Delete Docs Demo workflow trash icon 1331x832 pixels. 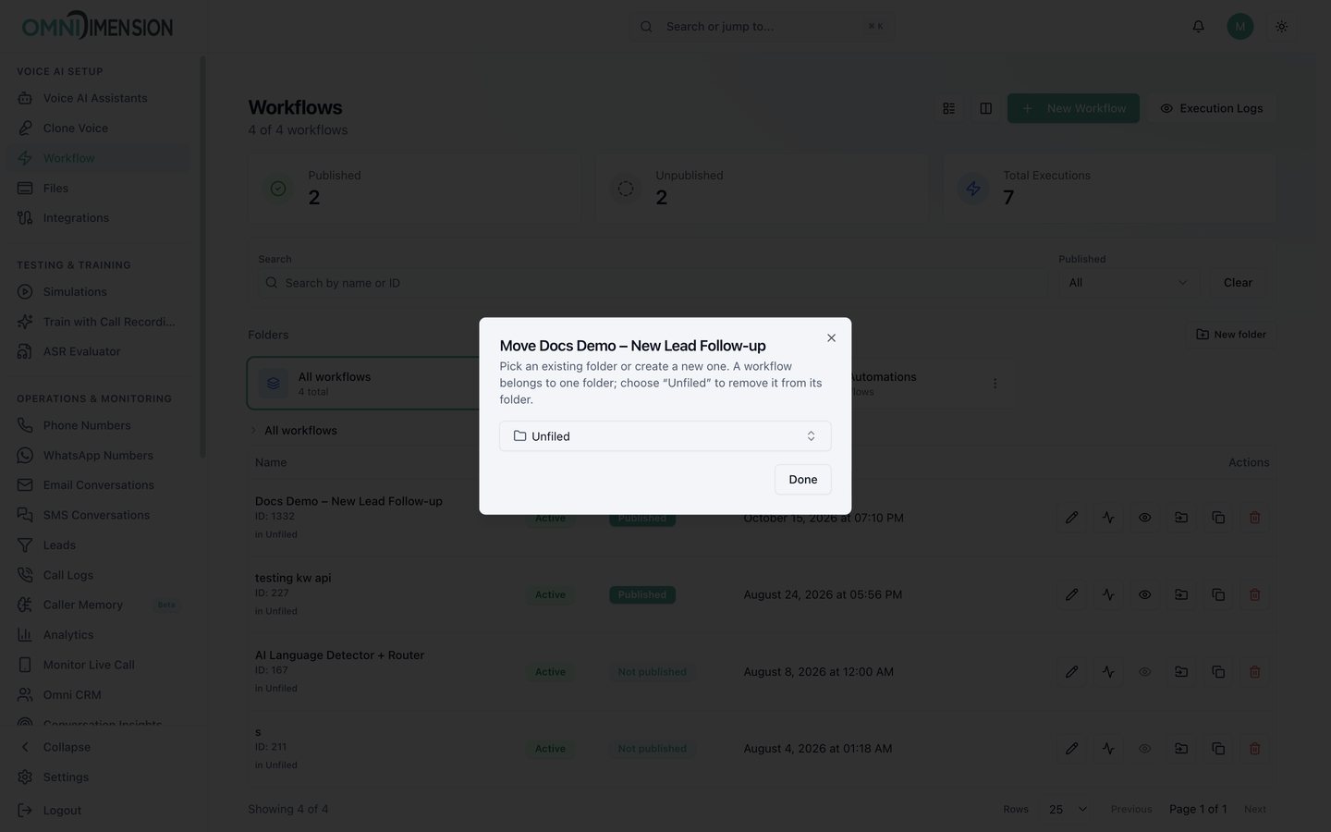pos(1254,518)
